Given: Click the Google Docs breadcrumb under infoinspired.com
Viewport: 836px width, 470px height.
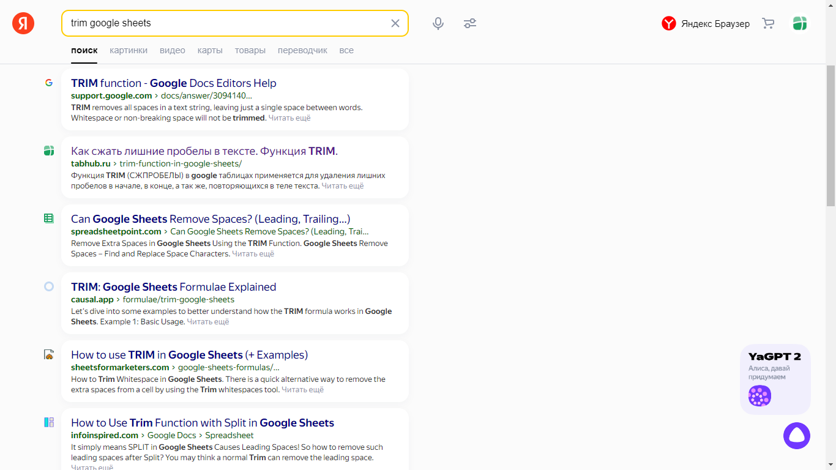Looking at the screenshot, I should click(172, 435).
